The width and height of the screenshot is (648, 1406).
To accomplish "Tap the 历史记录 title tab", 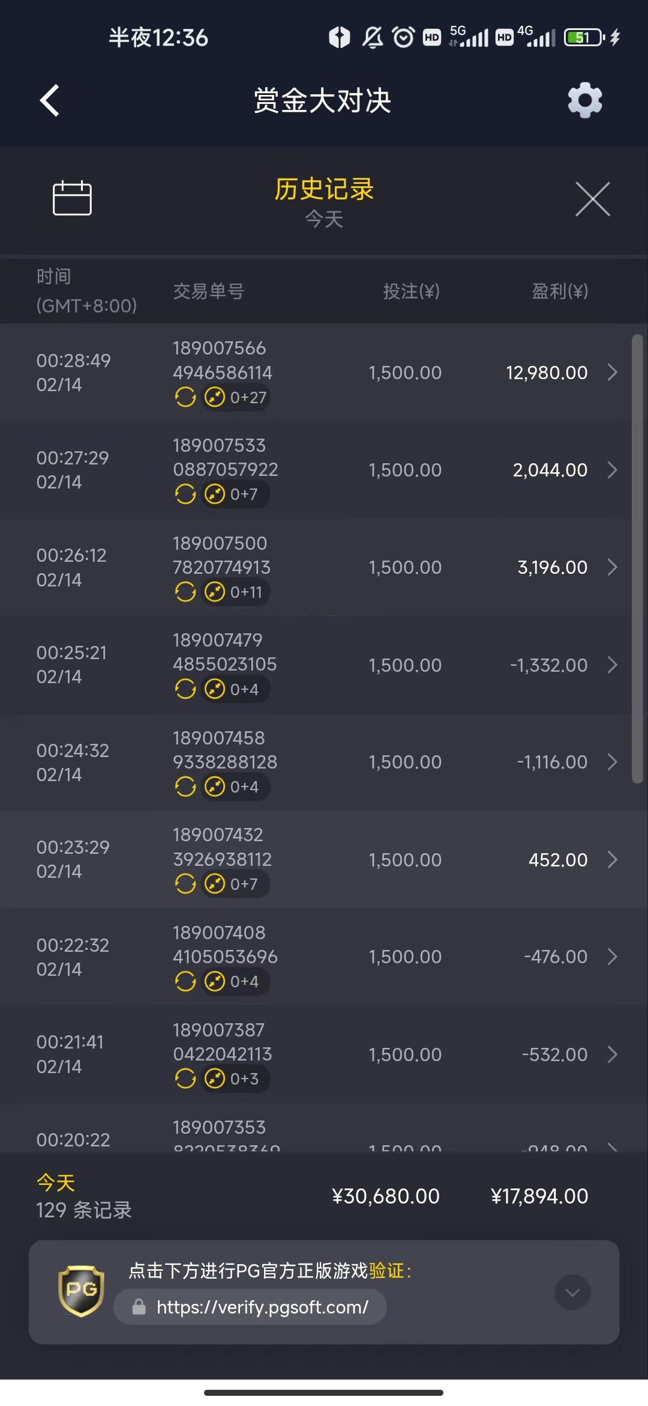I will coord(324,189).
